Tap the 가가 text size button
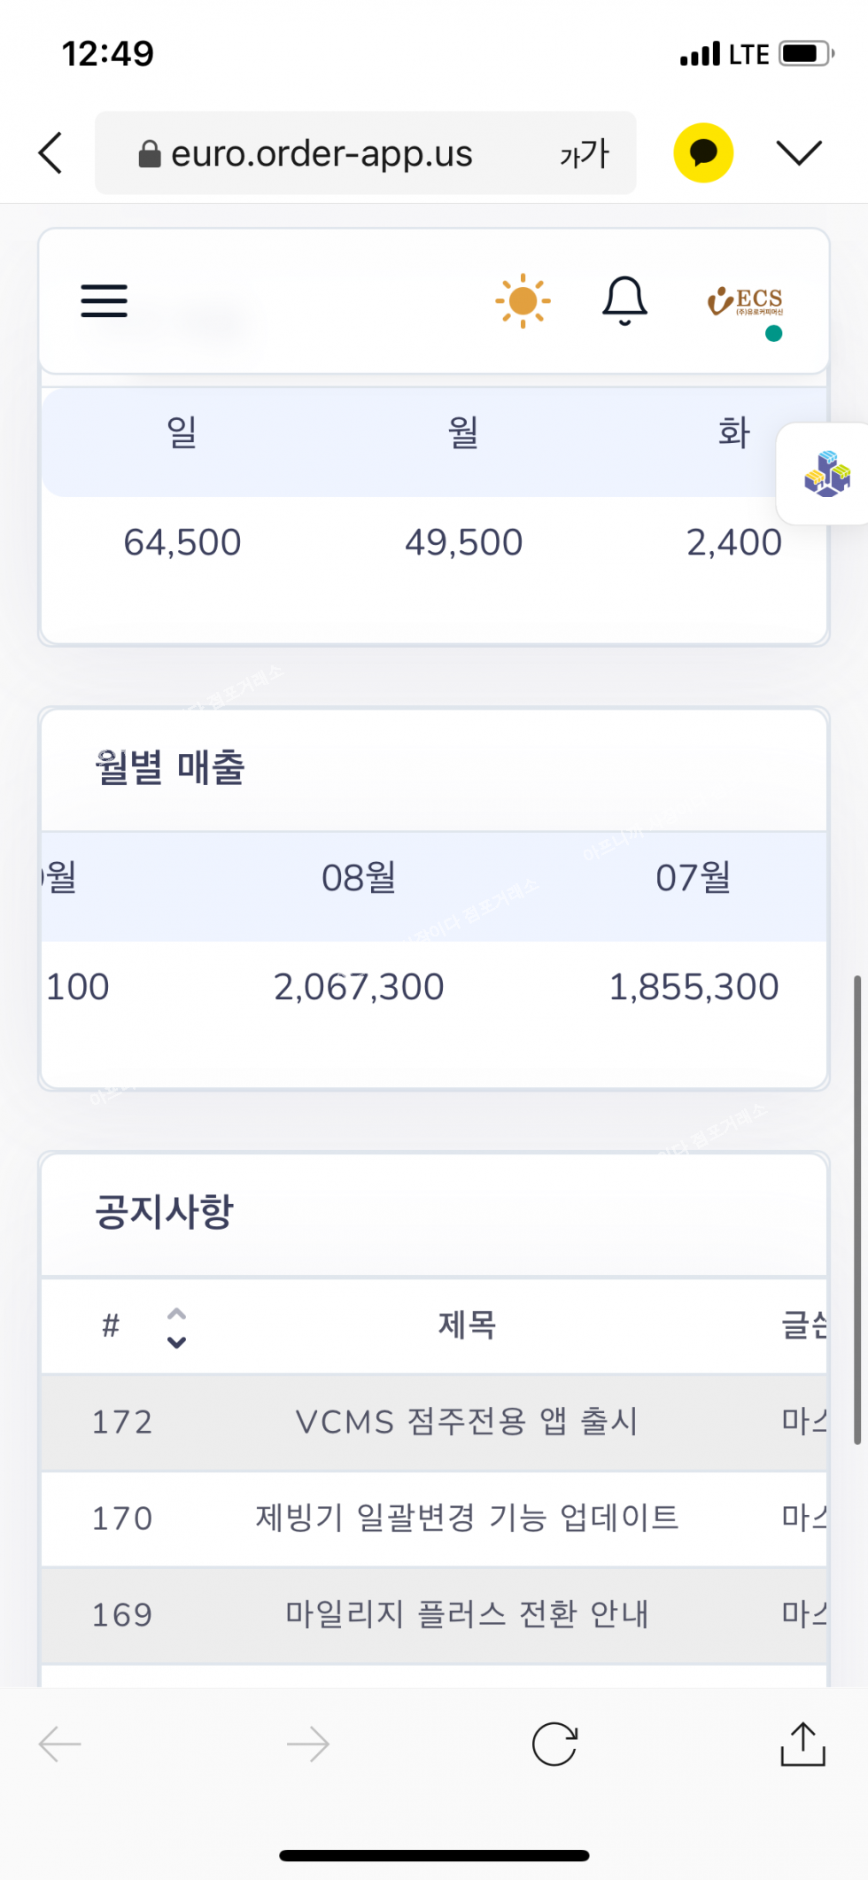Image resolution: width=868 pixels, height=1880 pixels. 585,154
